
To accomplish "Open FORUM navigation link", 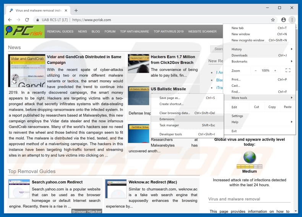I will click(x=110, y=32).
